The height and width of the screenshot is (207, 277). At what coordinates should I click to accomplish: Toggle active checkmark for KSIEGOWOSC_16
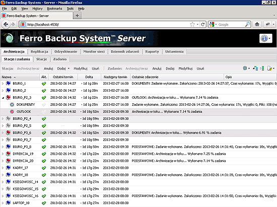pos(44,196)
